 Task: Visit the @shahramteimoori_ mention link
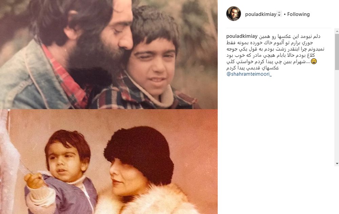point(249,74)
